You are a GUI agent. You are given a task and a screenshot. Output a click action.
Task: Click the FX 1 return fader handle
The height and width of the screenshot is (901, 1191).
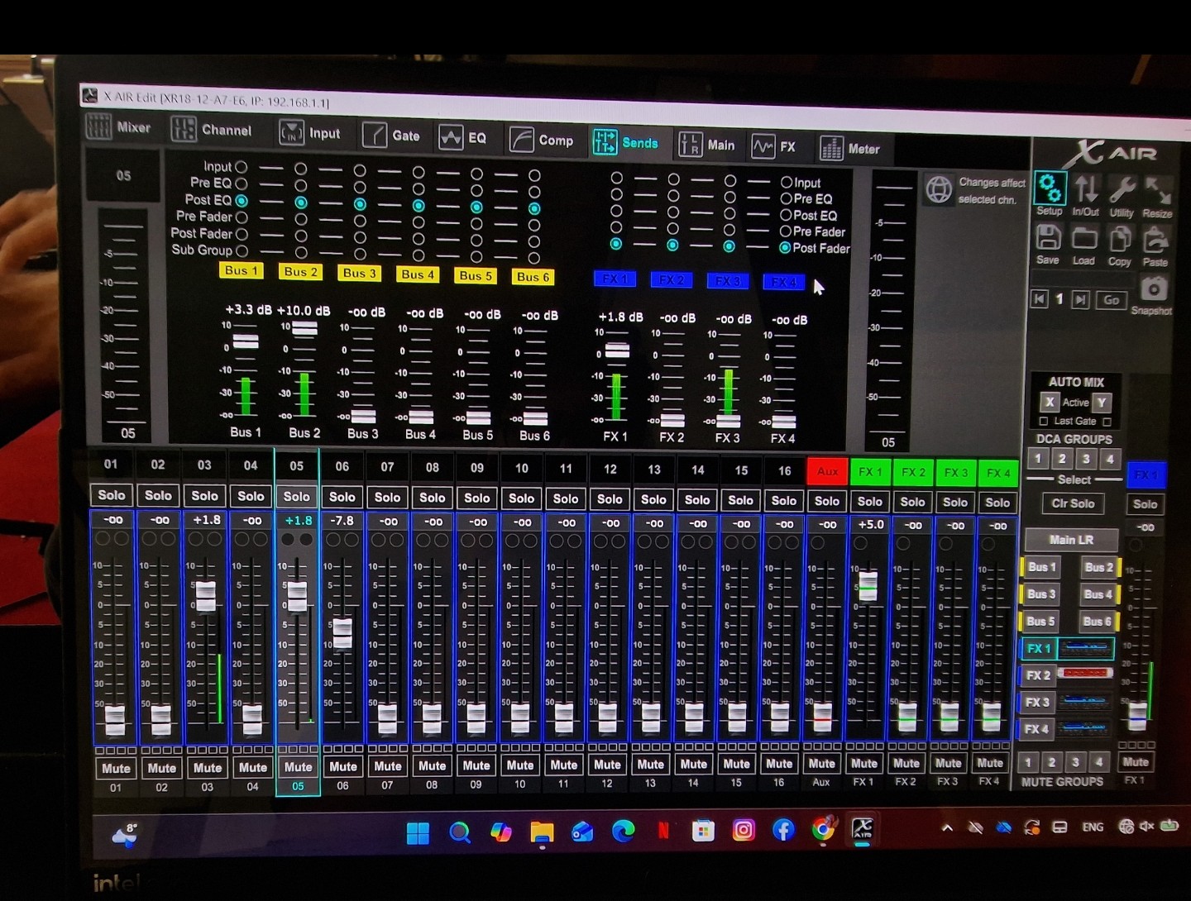click(868, 585)
